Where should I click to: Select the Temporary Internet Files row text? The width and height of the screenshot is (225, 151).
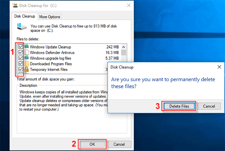coord(49,70)
